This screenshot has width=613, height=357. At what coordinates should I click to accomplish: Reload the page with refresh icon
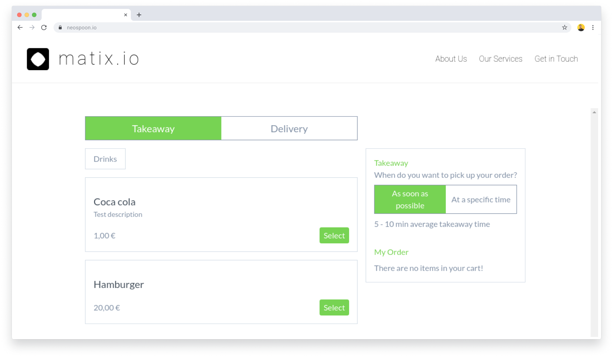pyautogui.click(x=44, y=27)
